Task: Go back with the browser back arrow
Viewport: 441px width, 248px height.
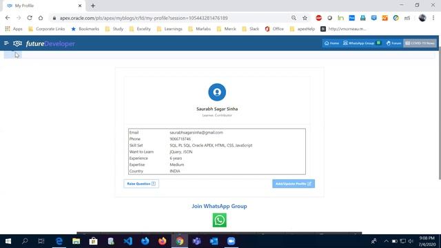Action: [8, 18]
